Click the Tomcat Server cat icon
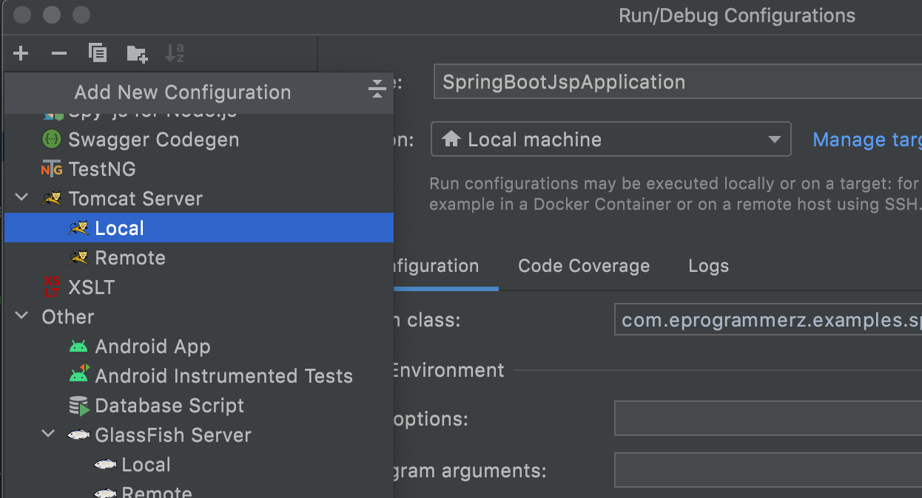 52,199
